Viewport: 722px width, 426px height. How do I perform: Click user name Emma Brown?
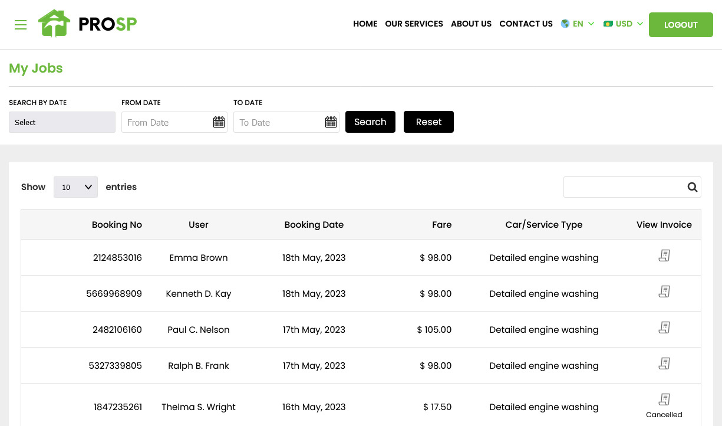(x=199, y=258)
